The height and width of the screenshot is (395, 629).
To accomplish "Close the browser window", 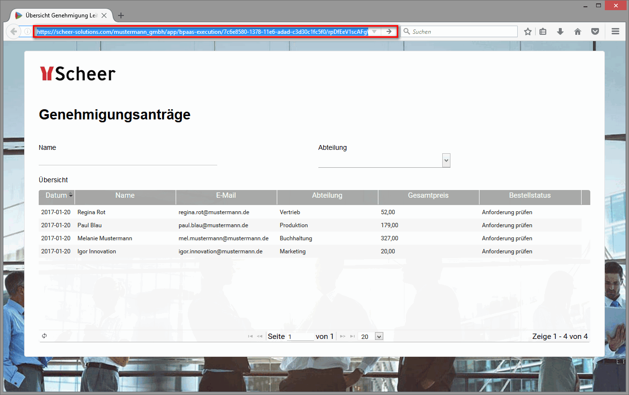I will point(615,5).
